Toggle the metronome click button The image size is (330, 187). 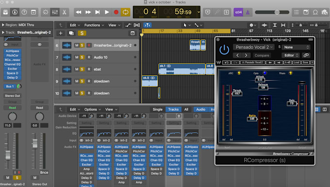coord(247,12)
